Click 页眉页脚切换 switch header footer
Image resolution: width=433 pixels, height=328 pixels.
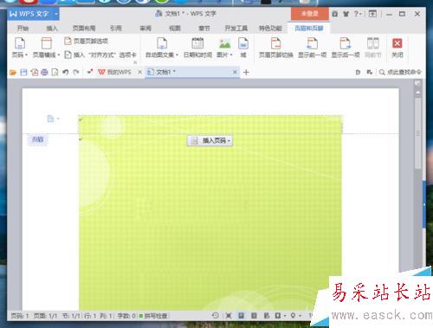(x=276, y=48)
